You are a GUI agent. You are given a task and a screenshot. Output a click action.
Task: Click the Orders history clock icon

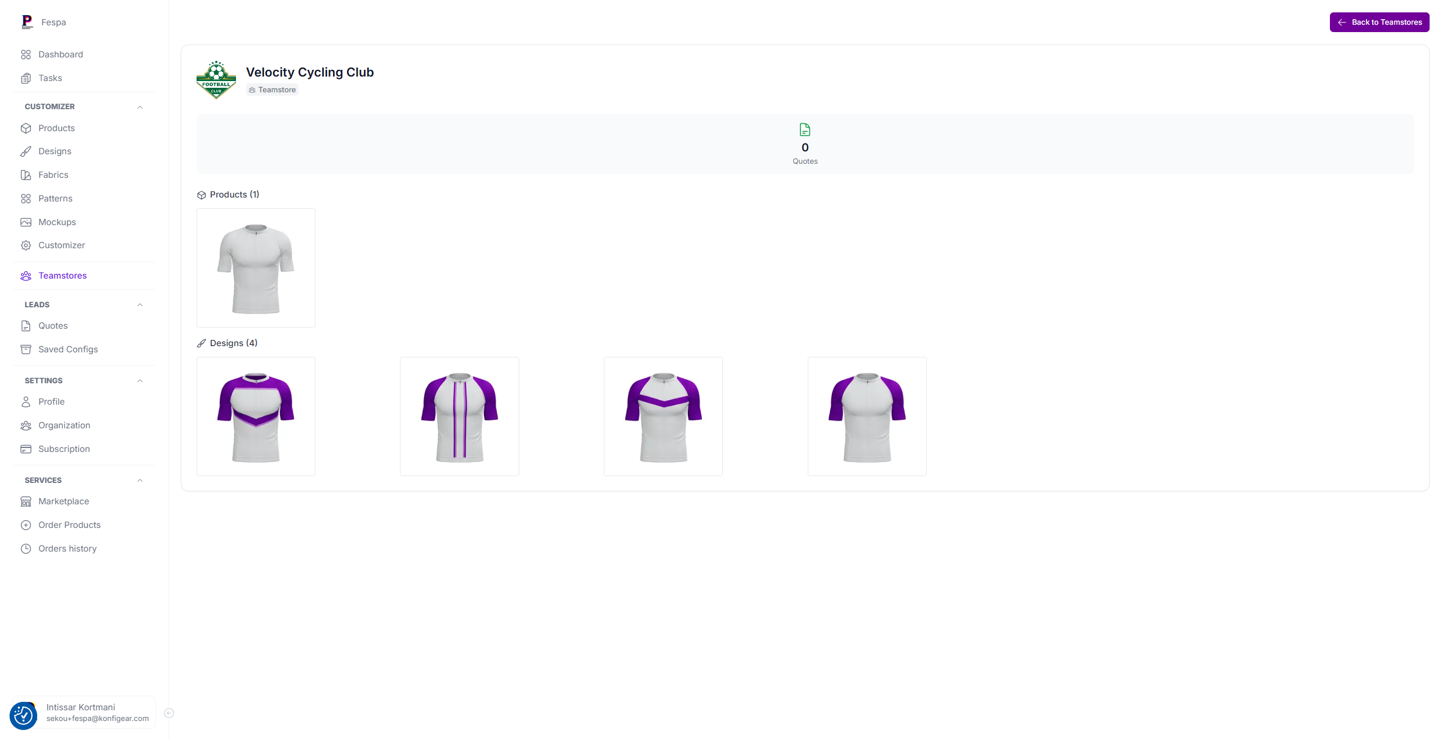(x=26, y=548)
